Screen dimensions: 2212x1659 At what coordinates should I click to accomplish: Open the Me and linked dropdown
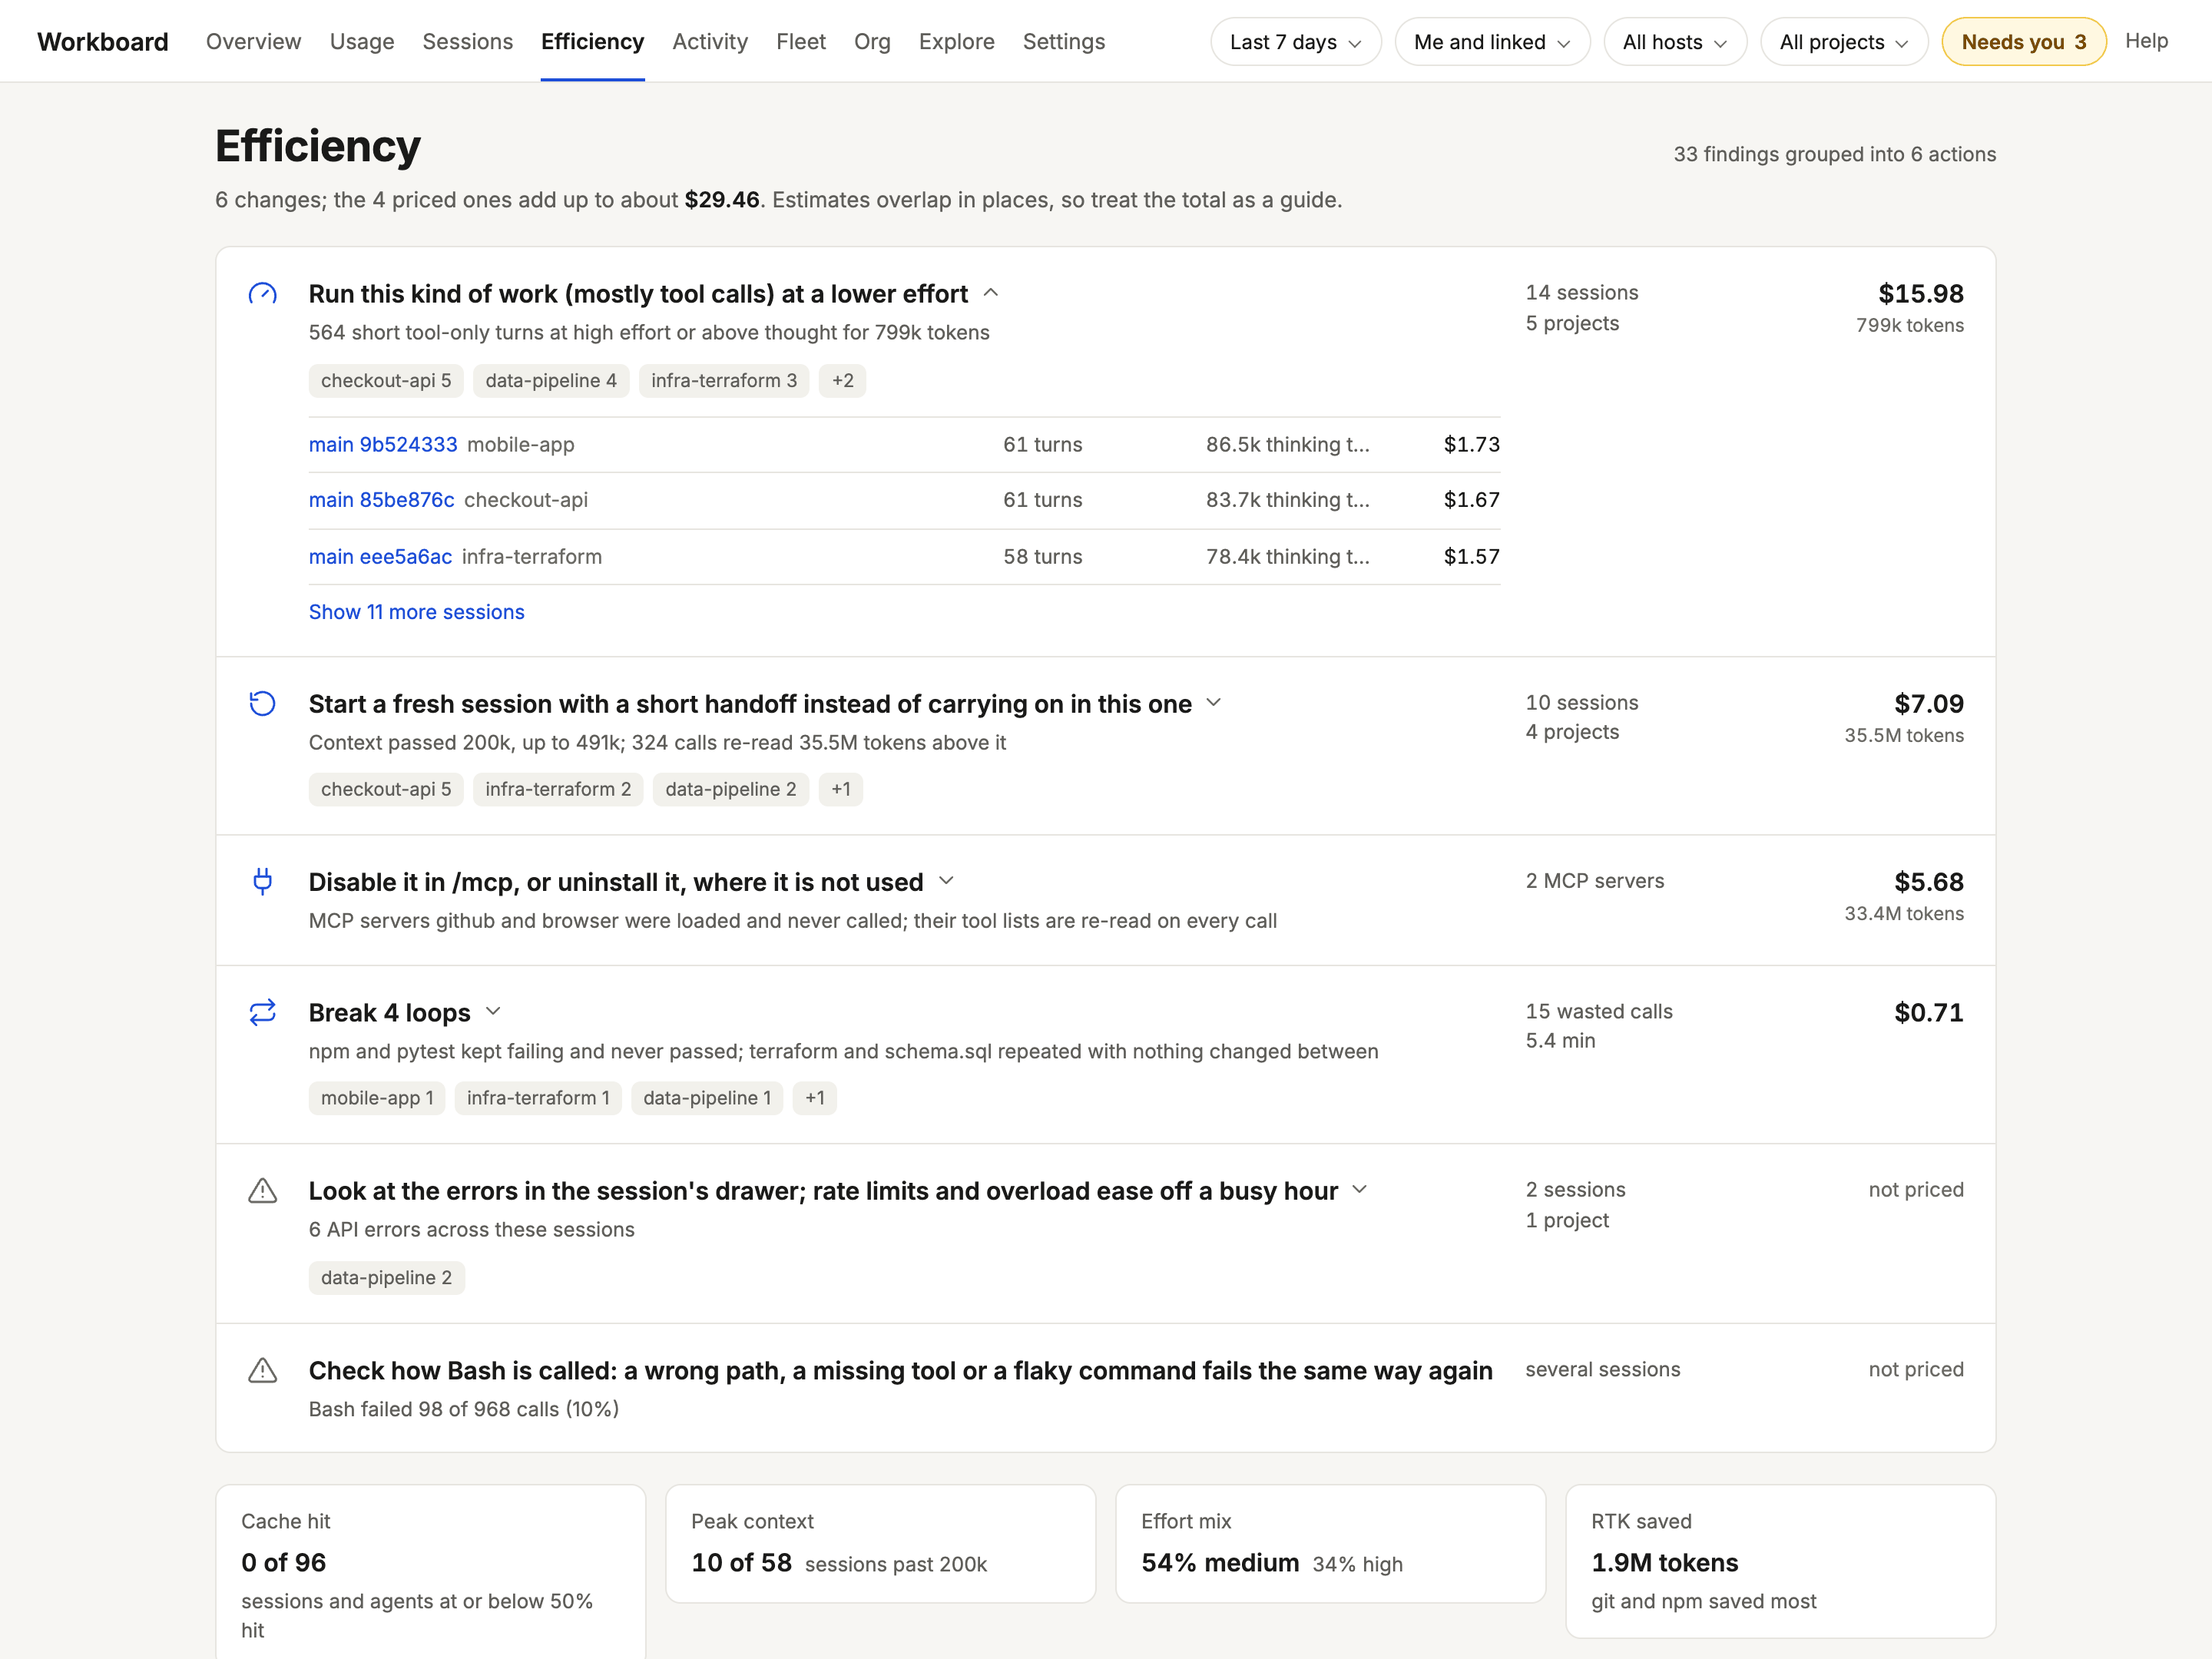point(1492,42)
